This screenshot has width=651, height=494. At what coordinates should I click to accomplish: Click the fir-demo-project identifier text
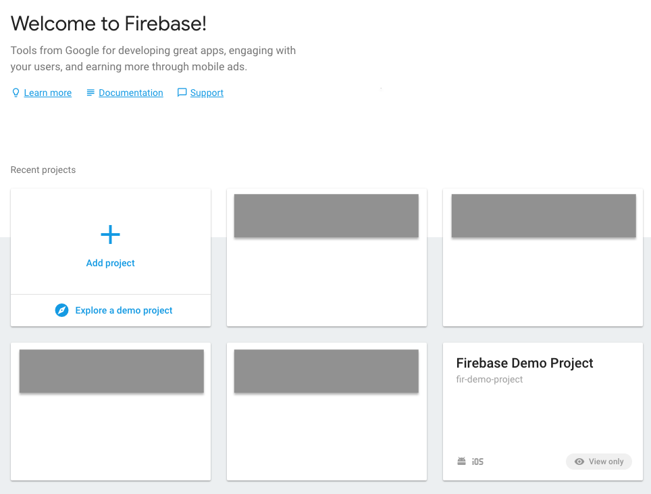pyautogui.click(x=489, y=379)
